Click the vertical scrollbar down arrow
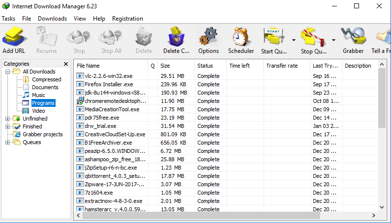This screenshot has width=391, height=223. coord(382,207)
